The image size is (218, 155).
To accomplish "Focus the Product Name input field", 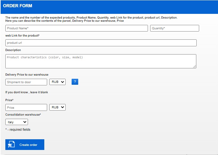I will 77,28.
